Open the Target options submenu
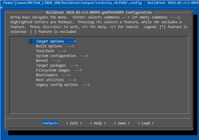 click(52, 41)
